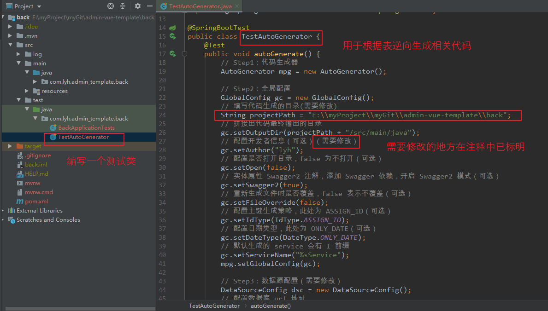The width and height of the screenshot is (548, 311).
Task: Open pom.xml Maven file
Action: click(x=36, y=202)
